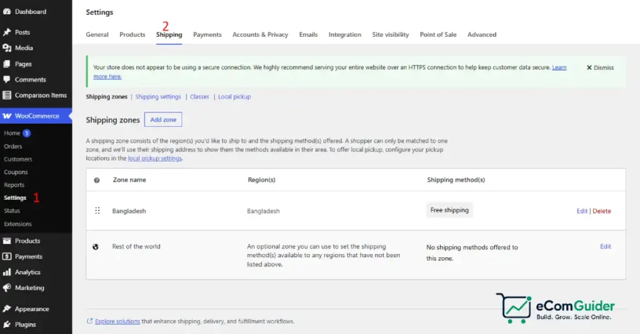640x334 pixels.
Task: Open the Orders submenu item
Action: point(13,146)
